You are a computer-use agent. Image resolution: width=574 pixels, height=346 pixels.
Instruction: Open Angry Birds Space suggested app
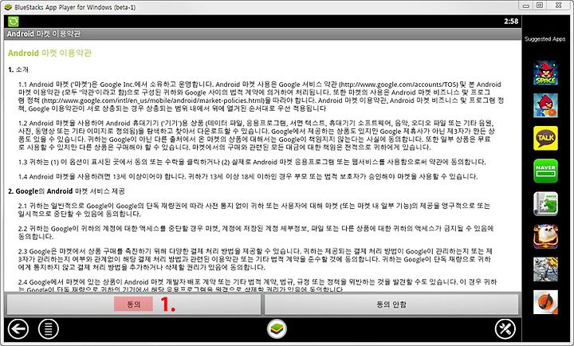click(x=545, y=73)
